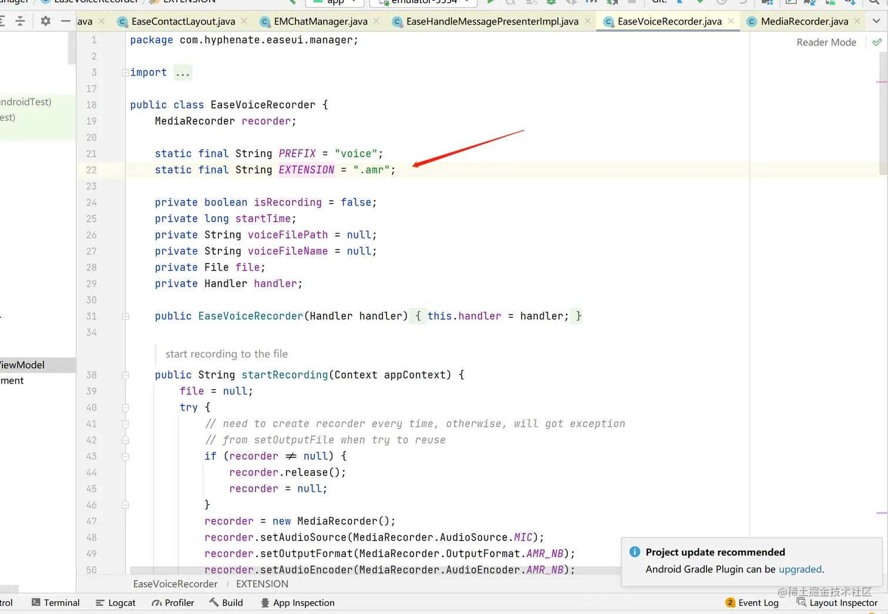Select EXTENSION in breadcrumb bar
Viewport: 888px width, 614px height.
262,584
